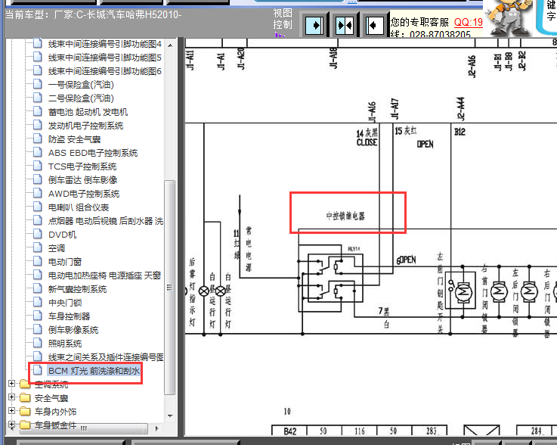Open 蓄电池 起动机 发电机 diagram
The image size is (557, 445).
coord(88,112)
